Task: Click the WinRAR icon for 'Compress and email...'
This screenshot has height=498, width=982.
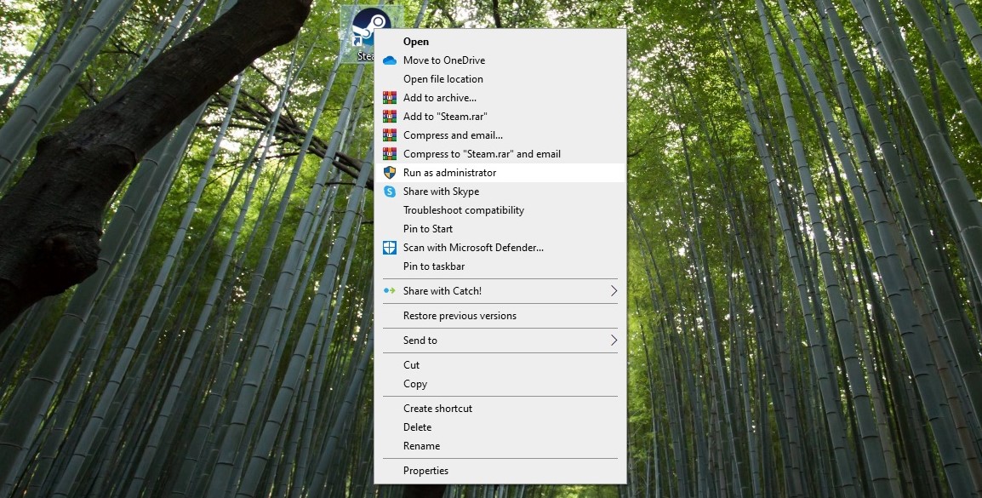Action: pyautogui.click(x=391, y=135)
